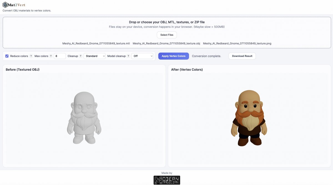The height and width of the screenshot is (185, 333).
Task: Download Result of the conversion
Action: tap(242, 56)
